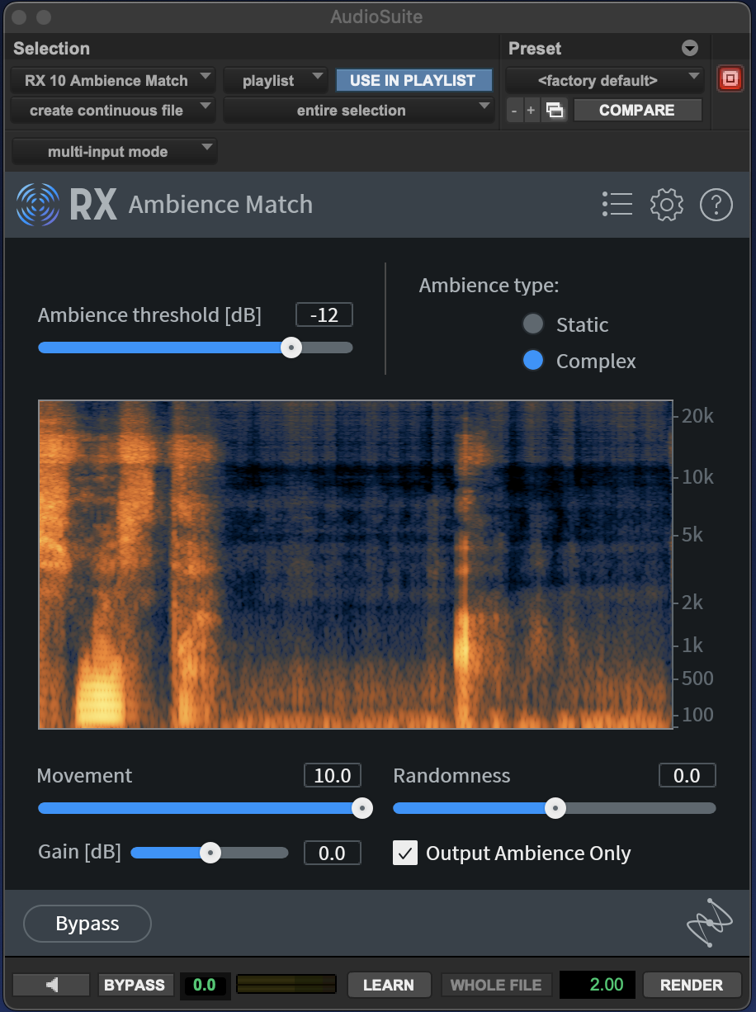Click the Preset header label
Viewport: 756px width, 1012px height.
(x=535, y=49)
